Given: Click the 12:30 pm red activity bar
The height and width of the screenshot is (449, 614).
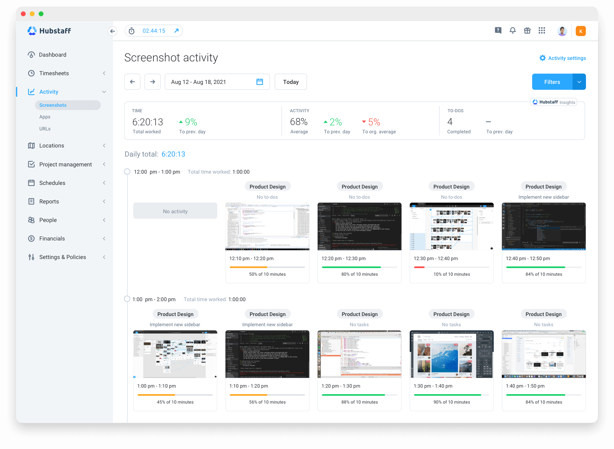Looking at the screenshot, I should (419, 267).
